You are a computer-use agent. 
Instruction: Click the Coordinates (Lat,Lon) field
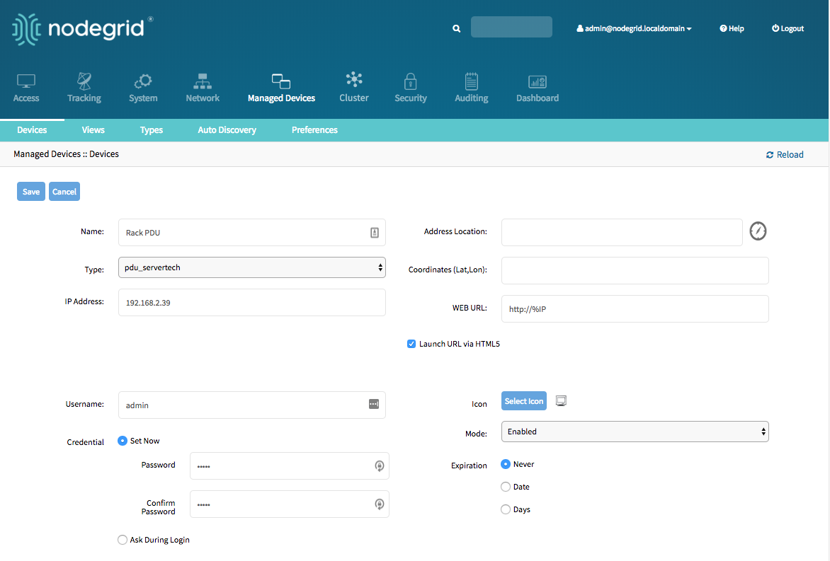pos(635,271)
